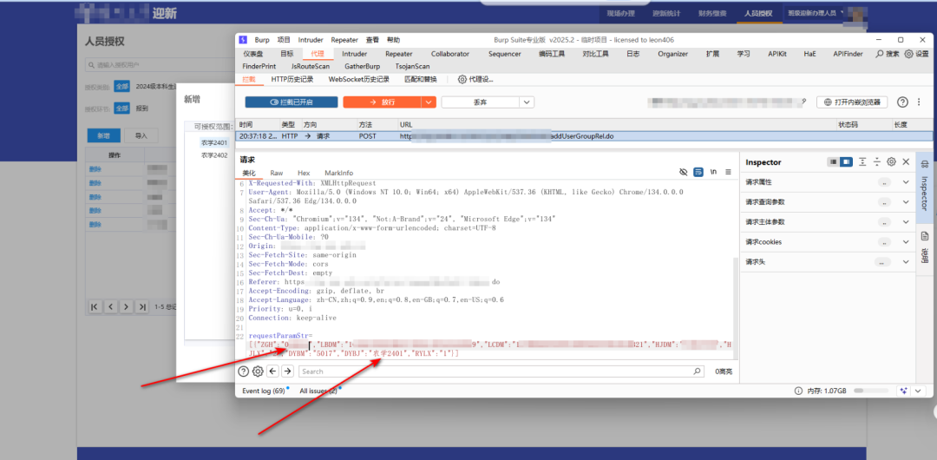Open the user dropdown next to 班级迎新办理人员
The width and height of the screenshot is (937, 460).
click(x=842, y=12)
